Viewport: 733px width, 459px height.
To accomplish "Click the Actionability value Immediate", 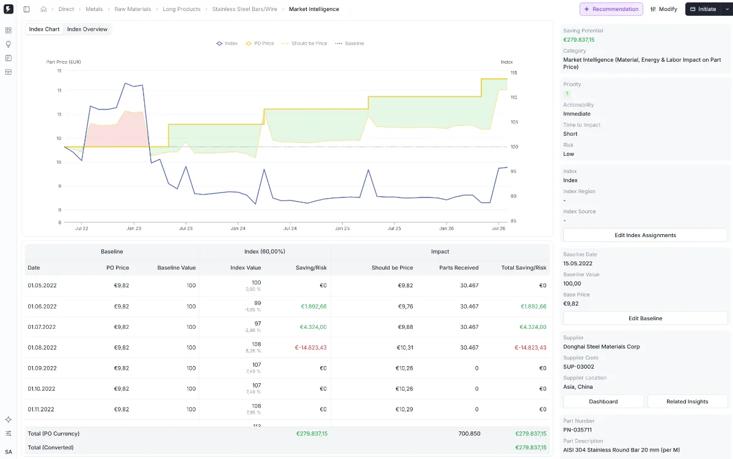I will pyautogui.click(x=577, y=114).
